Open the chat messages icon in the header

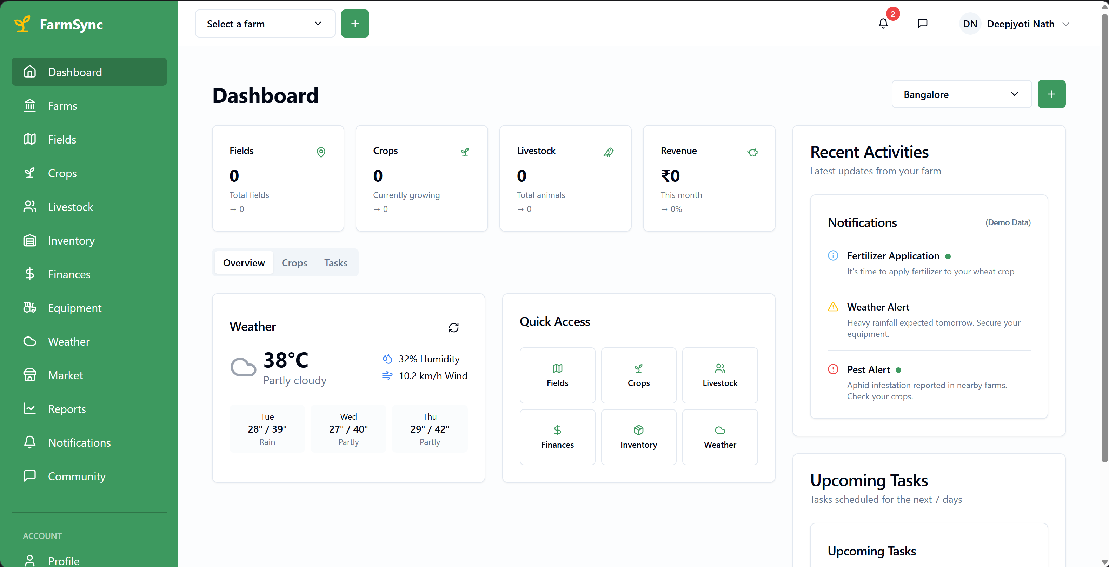pos(922,24)
